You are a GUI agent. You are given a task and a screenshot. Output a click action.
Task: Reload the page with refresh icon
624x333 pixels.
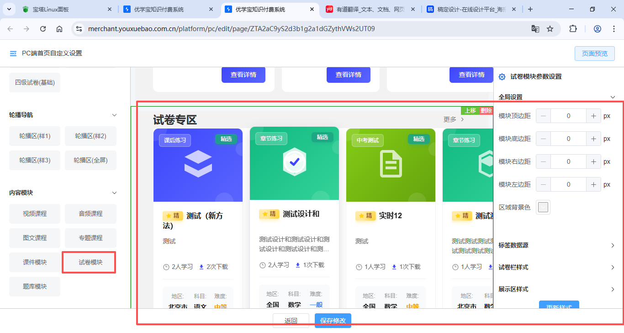click(x=43, y=29)
